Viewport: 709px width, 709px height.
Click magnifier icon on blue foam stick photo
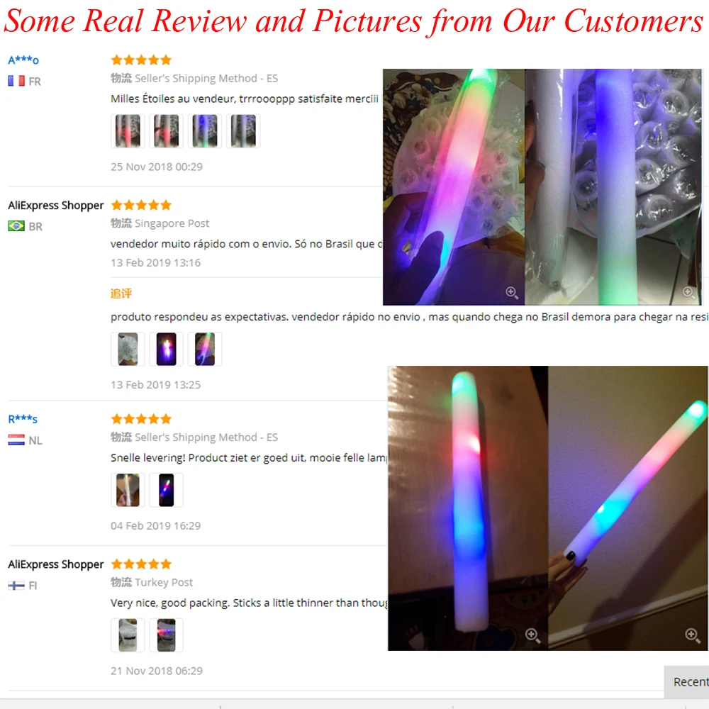pyautogui.click(x=688, y=293)
